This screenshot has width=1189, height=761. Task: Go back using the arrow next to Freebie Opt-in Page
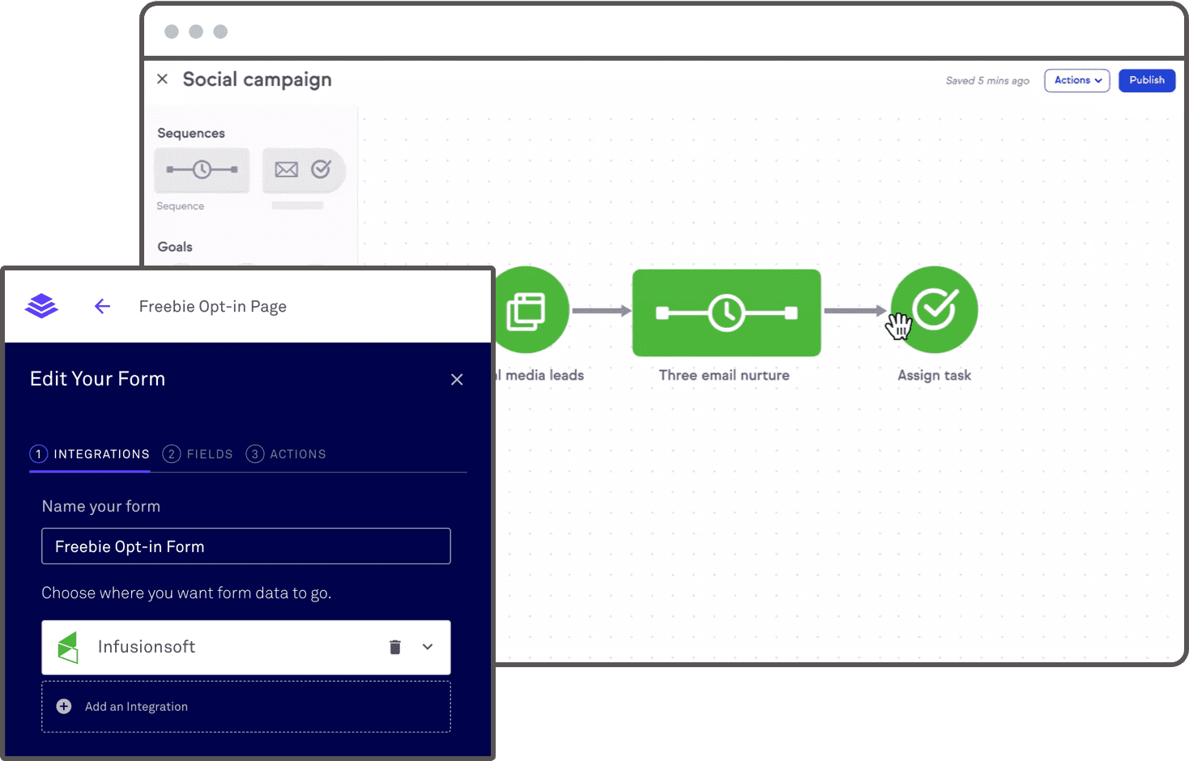[x=102, y=306]
